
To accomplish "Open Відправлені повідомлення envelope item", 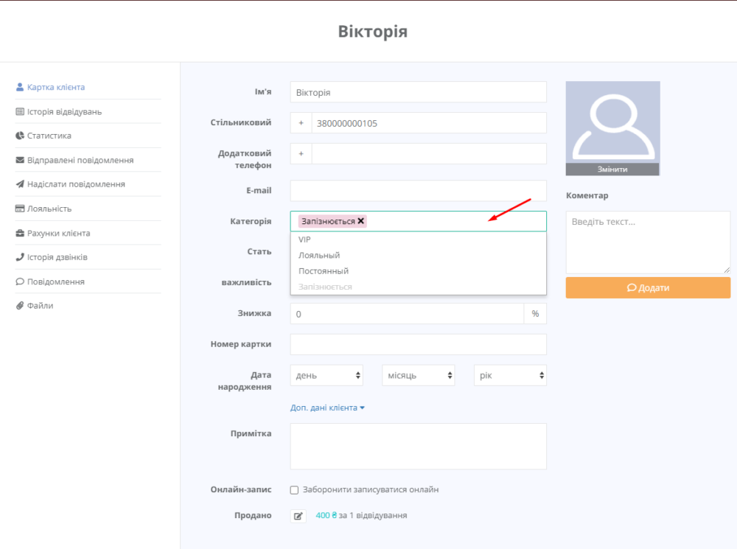I will 74,161.
